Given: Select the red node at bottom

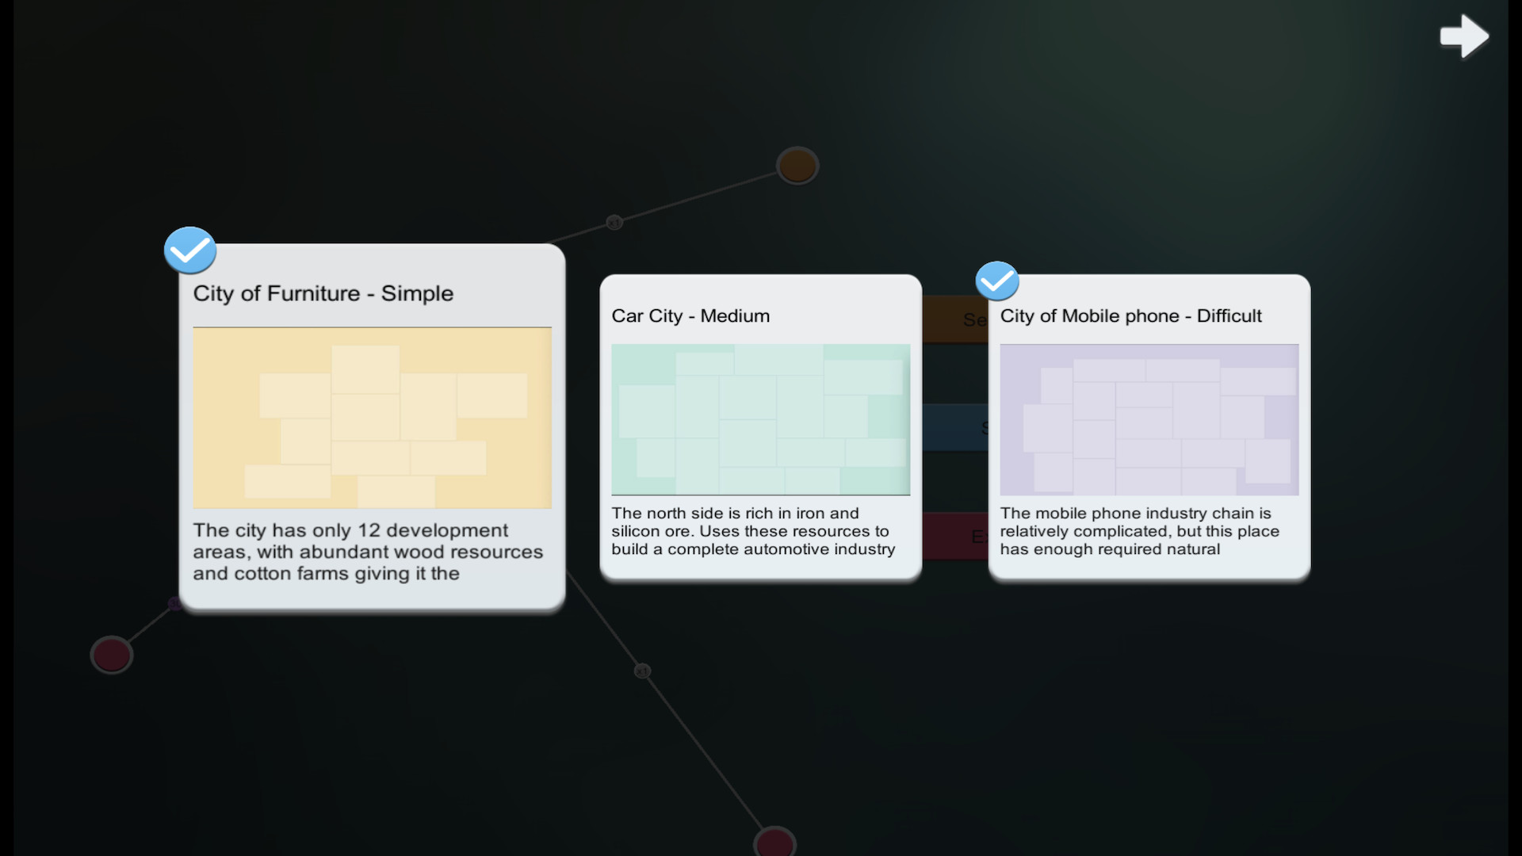Looking at the screenshot, I should click(x=774, y=842).
